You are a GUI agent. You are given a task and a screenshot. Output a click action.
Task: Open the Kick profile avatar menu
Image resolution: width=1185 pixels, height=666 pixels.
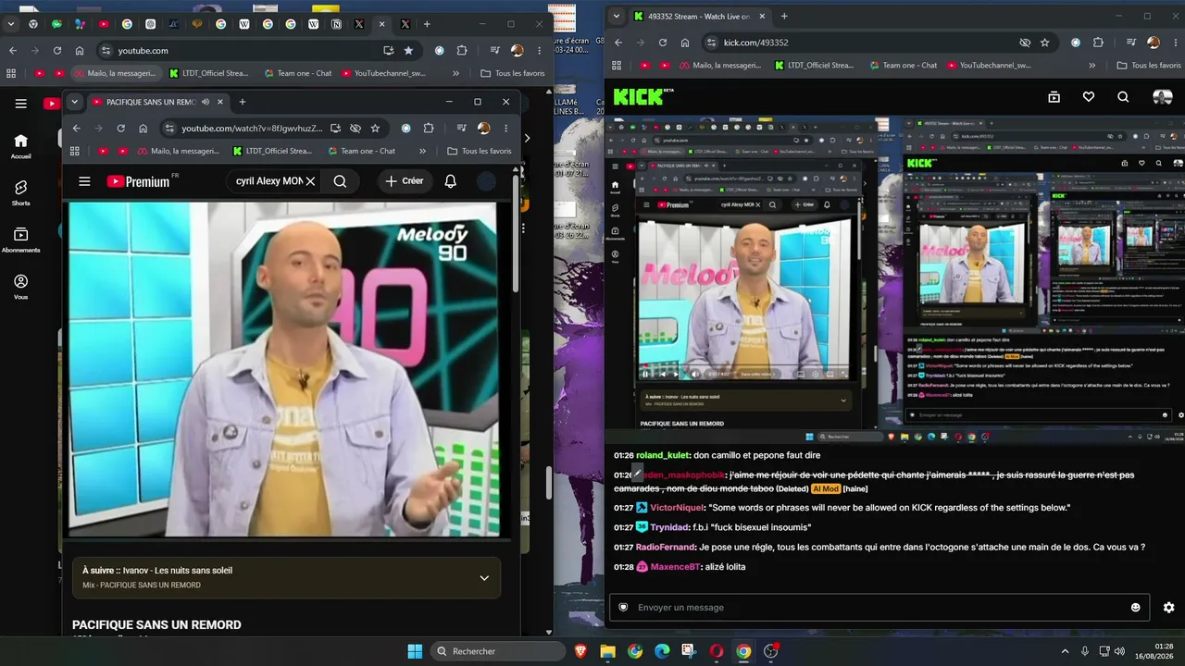tap(1162, 96)
